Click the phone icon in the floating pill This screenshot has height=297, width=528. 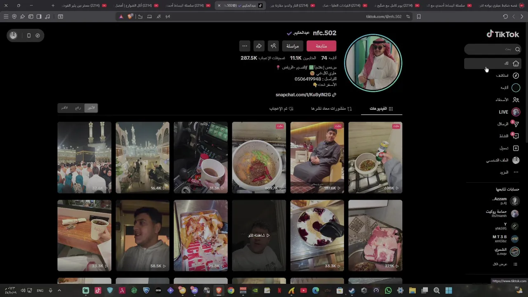coord(28,35)
